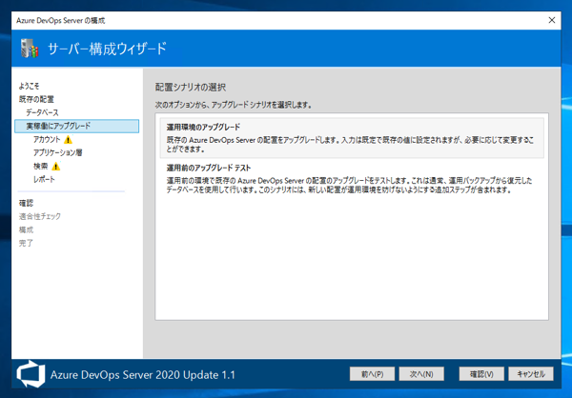
Task: Go to the ようこそ step
Action: 29,86
